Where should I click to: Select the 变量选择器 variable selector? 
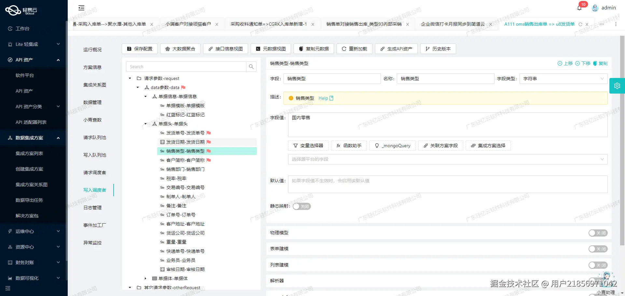[308, 146]
